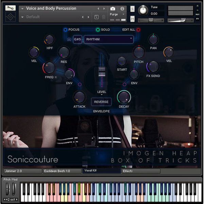204x204 pixels.
Task: Click the FX SEND knob
Action: coord(153,67)
